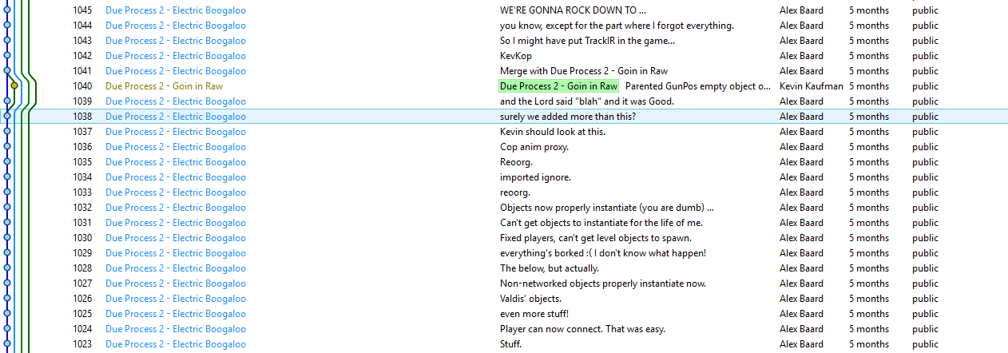Viewport: 1008px width, 353px height.
Task: Select the green 'Due Process 2 - Goin in Raw' branch label
Action: (x=558, y=85)
